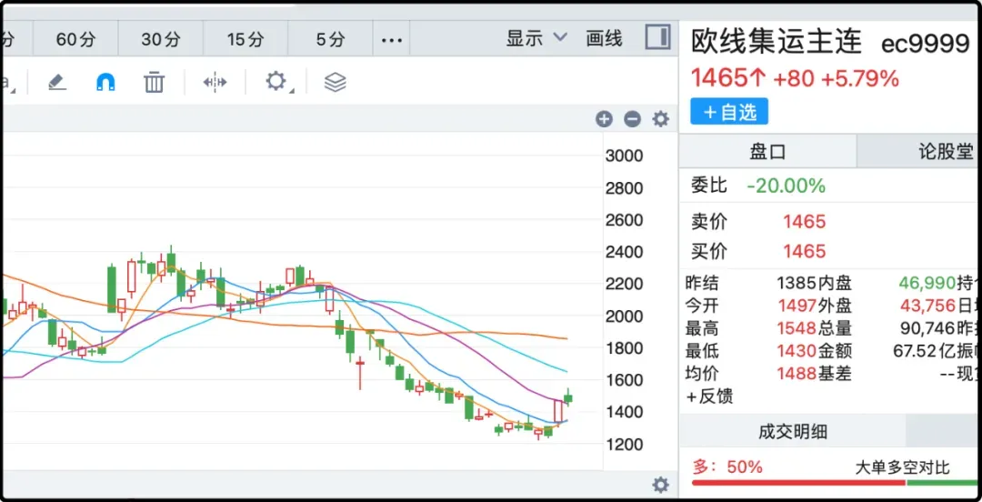This screenshot has height=502, width=982.
Task: Open the layers stack icon
Action: [336, 83]
